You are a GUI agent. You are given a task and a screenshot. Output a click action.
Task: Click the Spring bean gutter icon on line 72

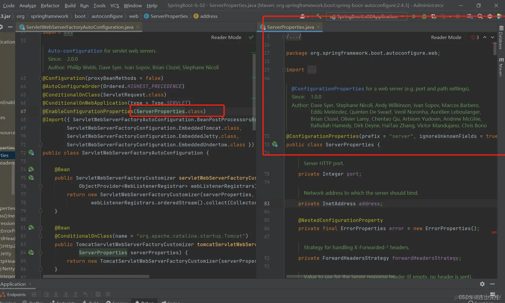point(31,153)
